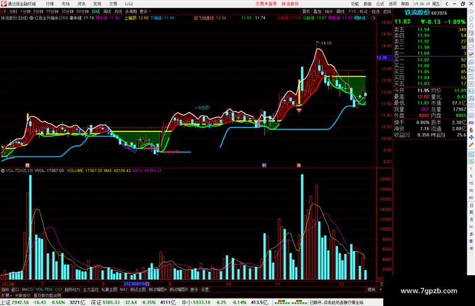Switch to 60分钟 chart period
The image size is (475, 306).
click(x=82, y=11)
